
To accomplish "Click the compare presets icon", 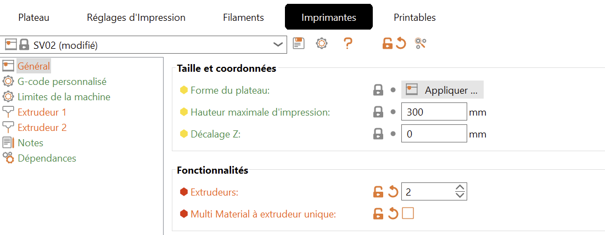I will pos(421,44).
